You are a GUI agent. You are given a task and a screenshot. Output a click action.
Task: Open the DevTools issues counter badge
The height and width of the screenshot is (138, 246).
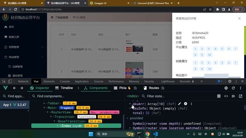(x=220, y=81)
